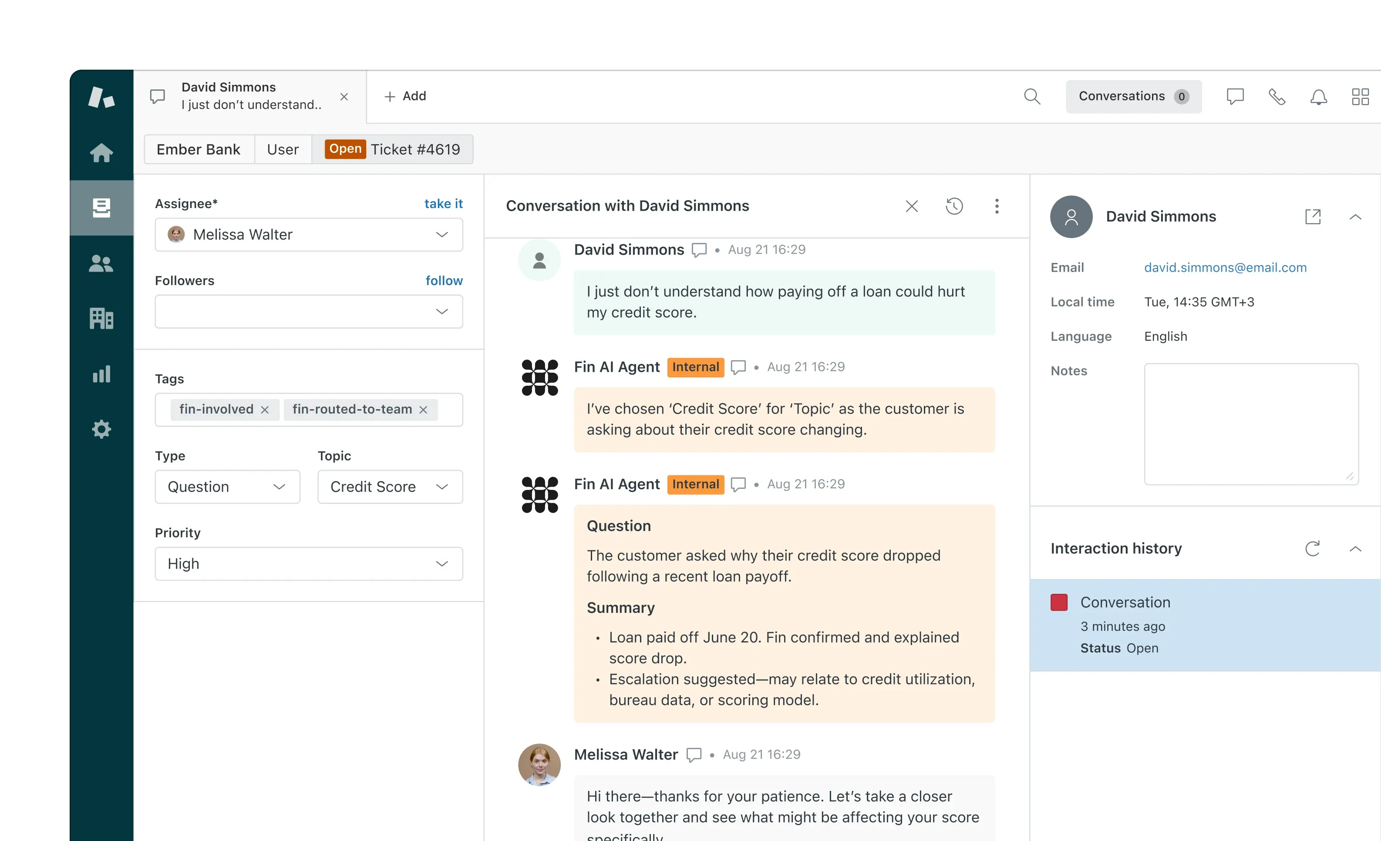Open the Customers people icon in sidebar
1381x841 pixels.
click(x=101, y=263)
